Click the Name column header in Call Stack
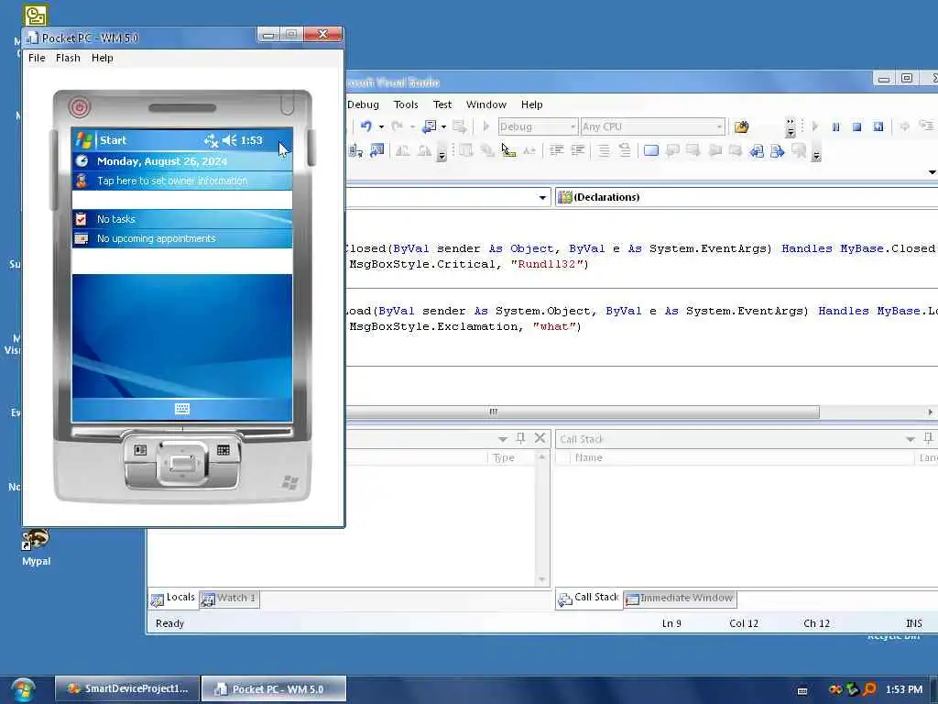 [741, 458]
